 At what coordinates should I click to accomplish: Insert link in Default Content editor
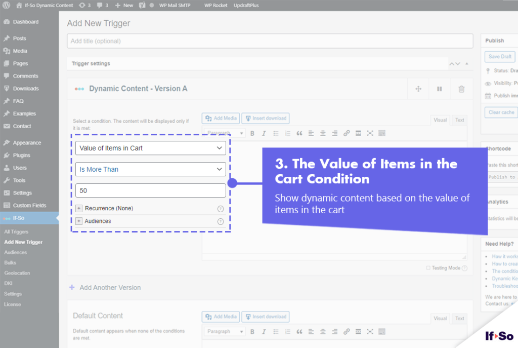347,332
